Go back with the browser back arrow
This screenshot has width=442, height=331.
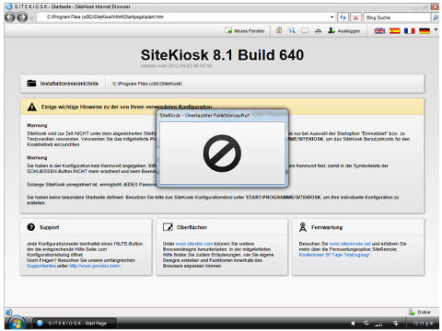pyautogui.click(x=10, y=17)
